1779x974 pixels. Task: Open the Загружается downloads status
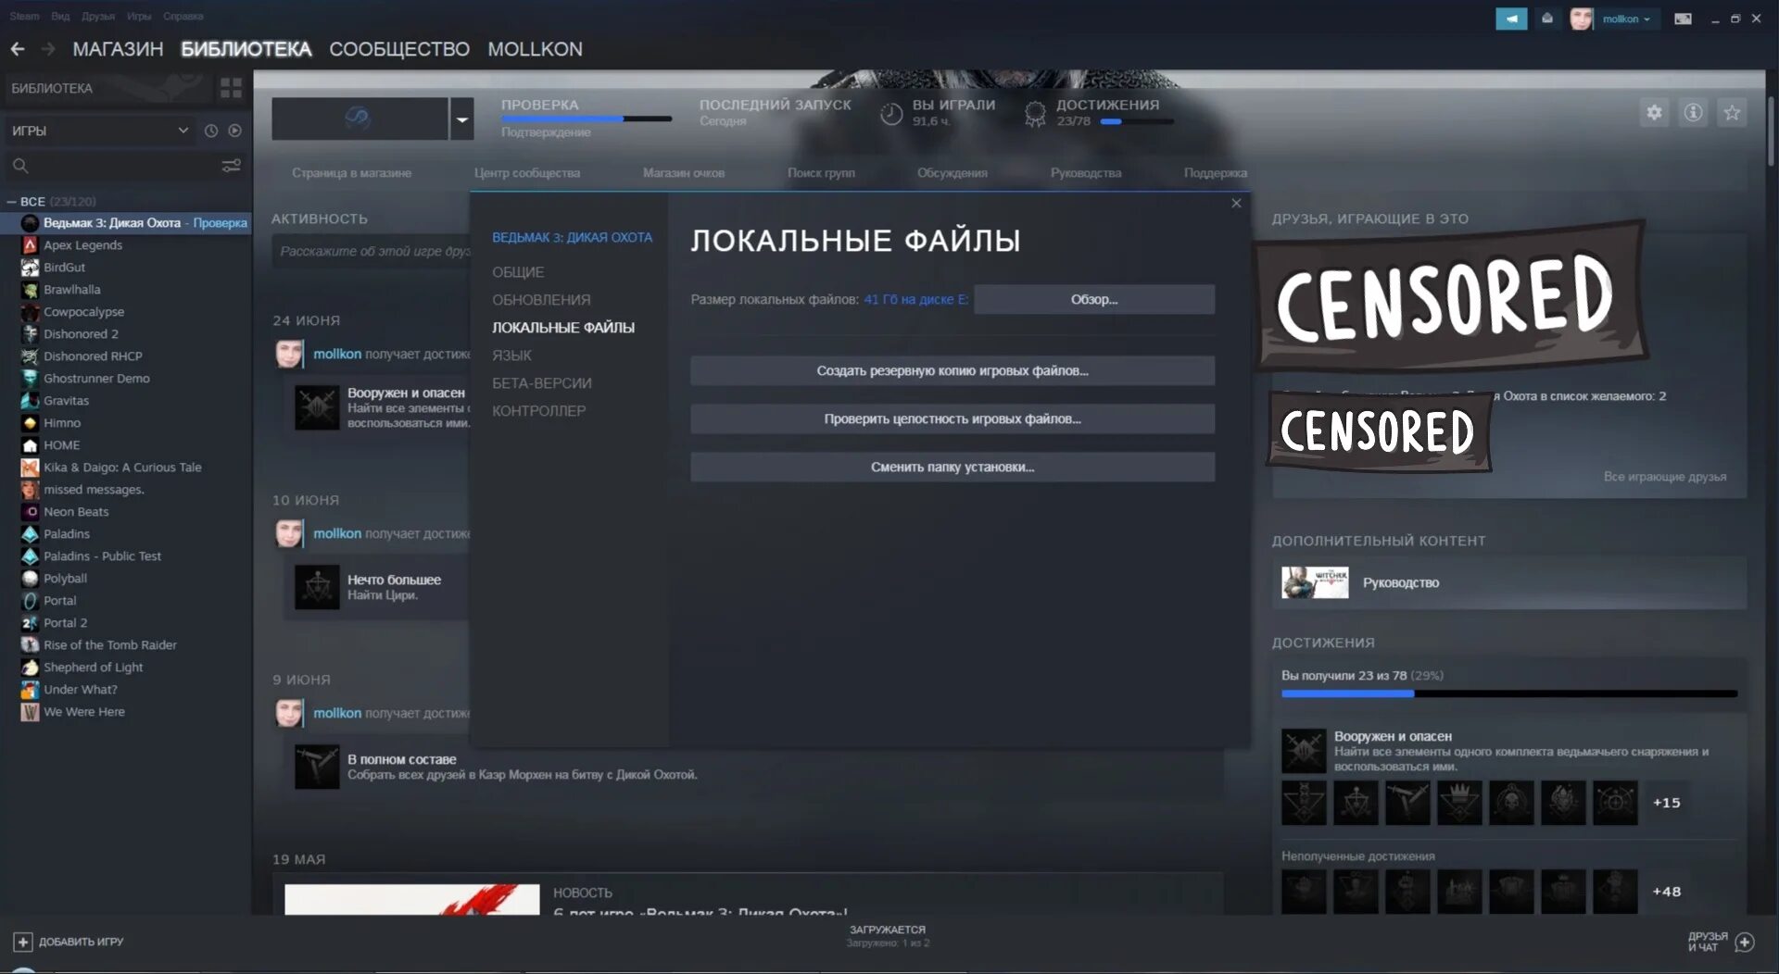(x=888, y=936)
